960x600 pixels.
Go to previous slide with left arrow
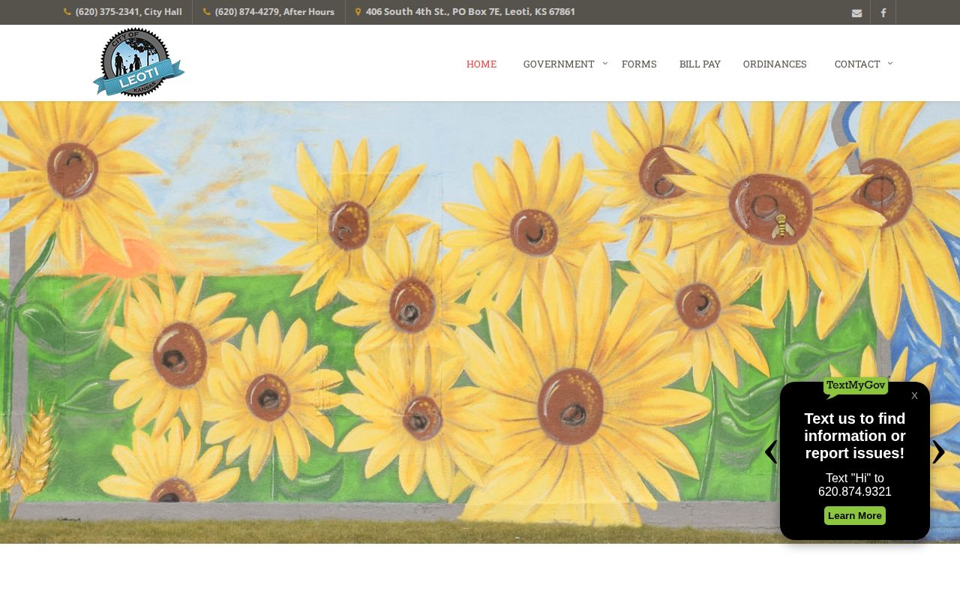coord(770,451)
